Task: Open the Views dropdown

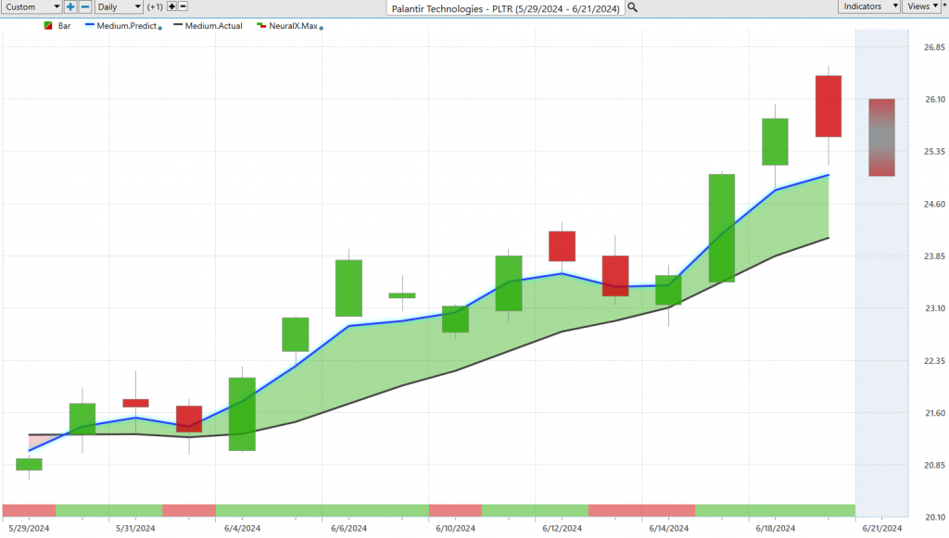Action: (x=922, y=6)
